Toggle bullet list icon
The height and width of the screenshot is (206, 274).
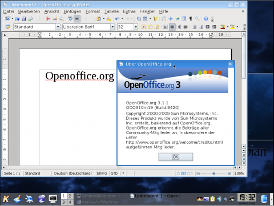[201, 27]
